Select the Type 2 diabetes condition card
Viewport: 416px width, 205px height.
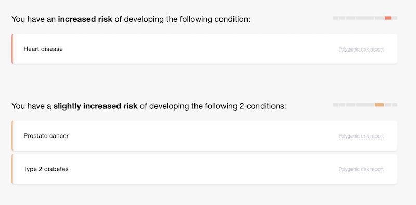tap(204, 169)
